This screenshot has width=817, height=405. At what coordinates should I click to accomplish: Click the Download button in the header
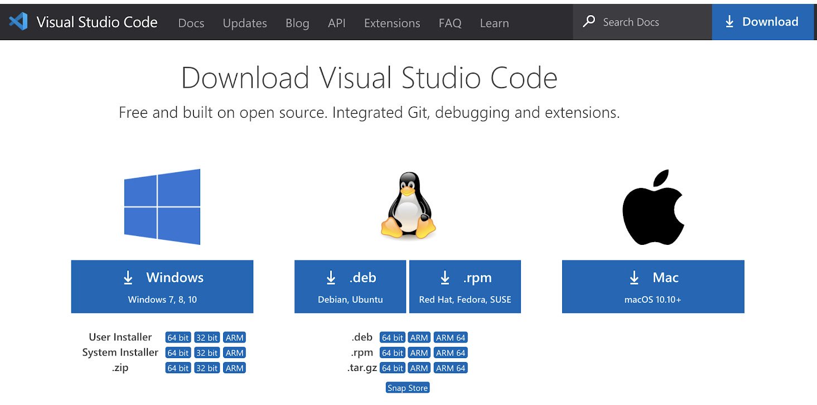(x=763, y=22)
